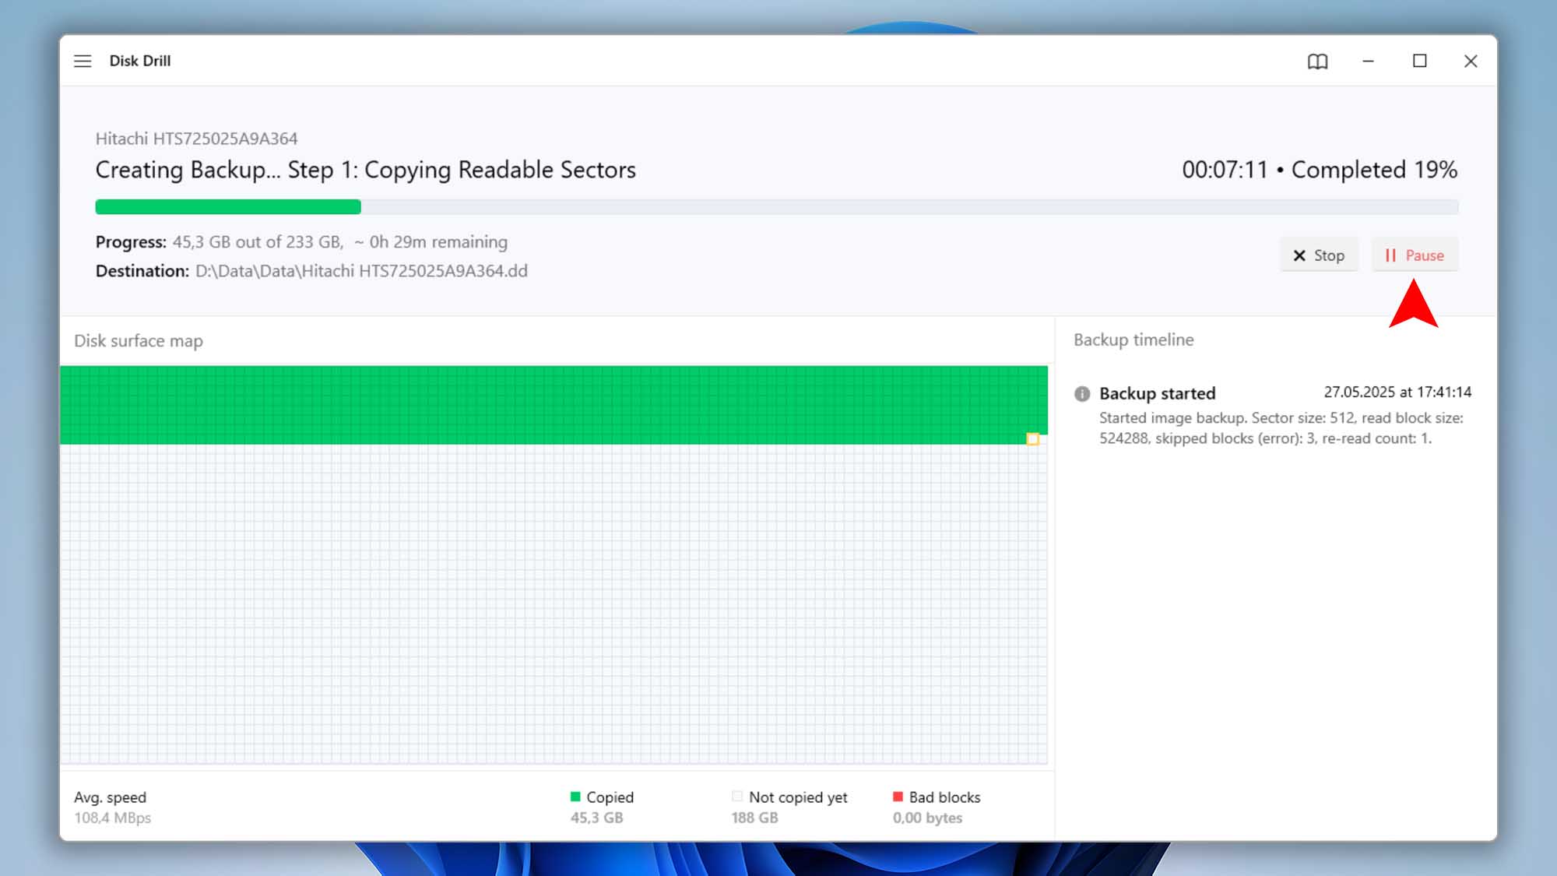Click the 188 GB not copied value
The image size is (1557, 876).
(x=754, y=818)
